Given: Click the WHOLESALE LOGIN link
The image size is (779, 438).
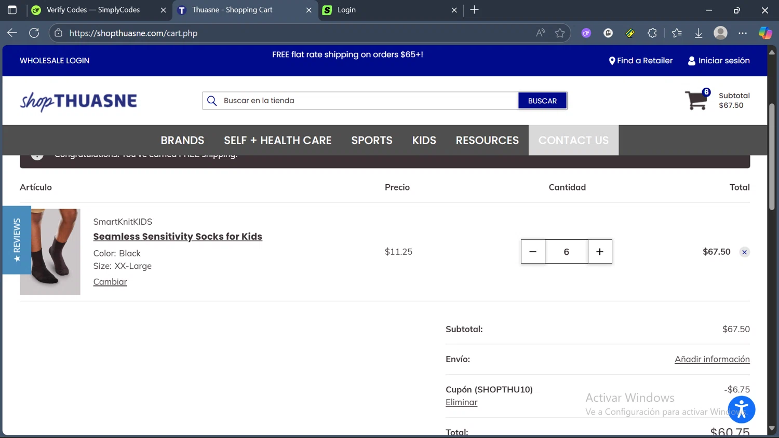Looking at the screenshot, I should pos(55,61).
